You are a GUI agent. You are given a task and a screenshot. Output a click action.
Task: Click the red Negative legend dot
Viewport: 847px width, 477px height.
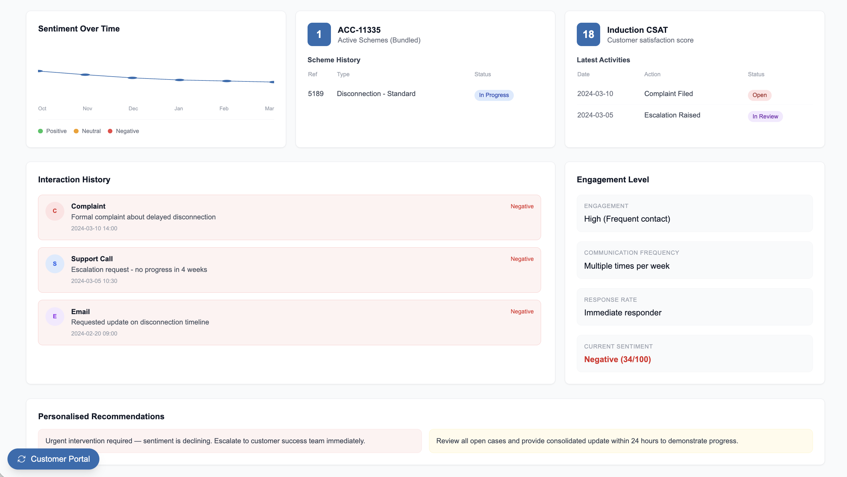[110, 131]
